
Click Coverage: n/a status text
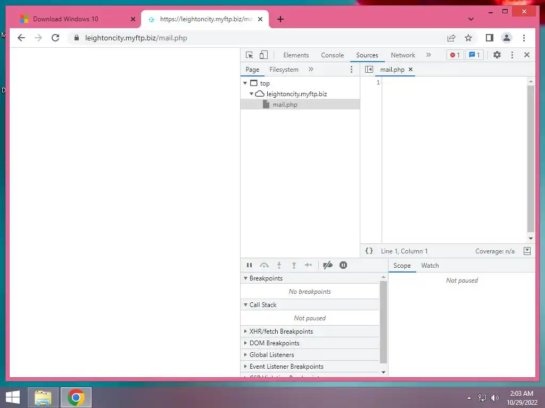pos(494,251)
